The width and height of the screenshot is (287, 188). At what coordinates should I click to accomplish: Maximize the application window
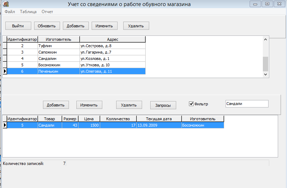coord(267,4)
